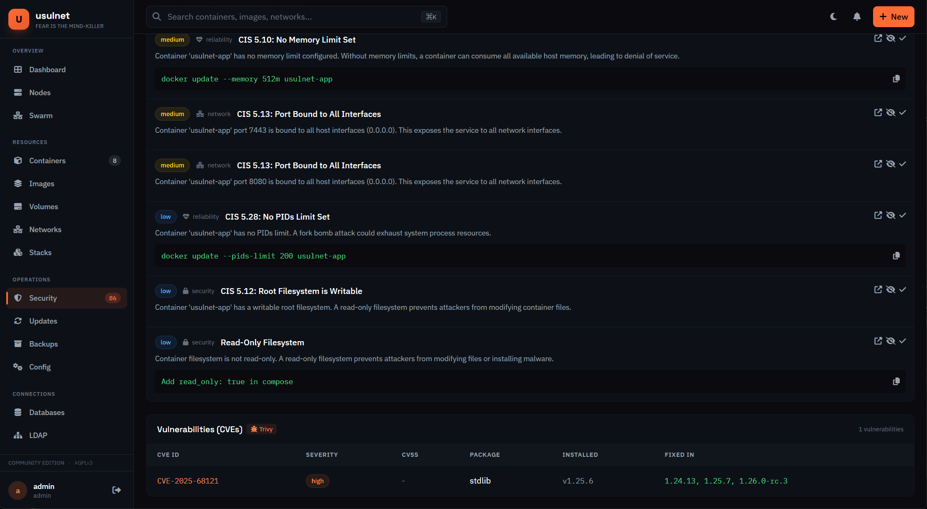
Task: Open external details for port 8080 finding
Action: (878, 164)
